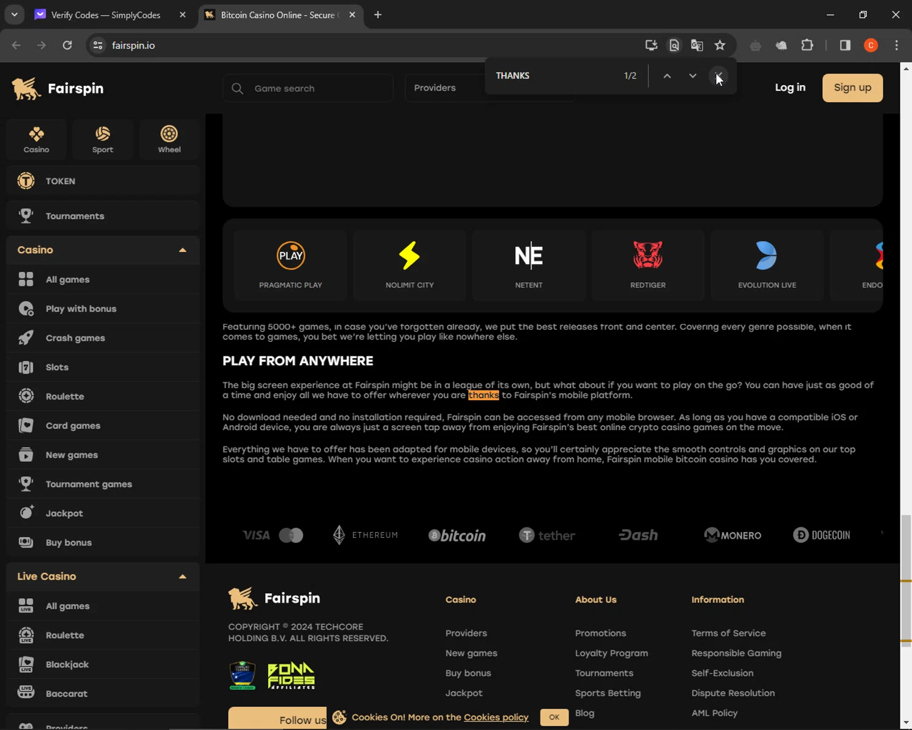Select Nolimit City provider card
The image size is (912, 730).
coord(410,265)
